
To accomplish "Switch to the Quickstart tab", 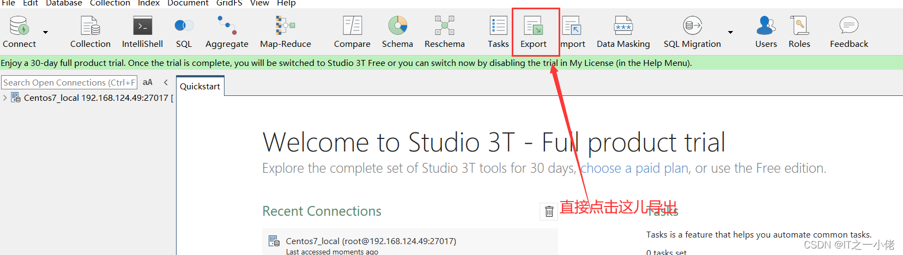I will (200, 86).
